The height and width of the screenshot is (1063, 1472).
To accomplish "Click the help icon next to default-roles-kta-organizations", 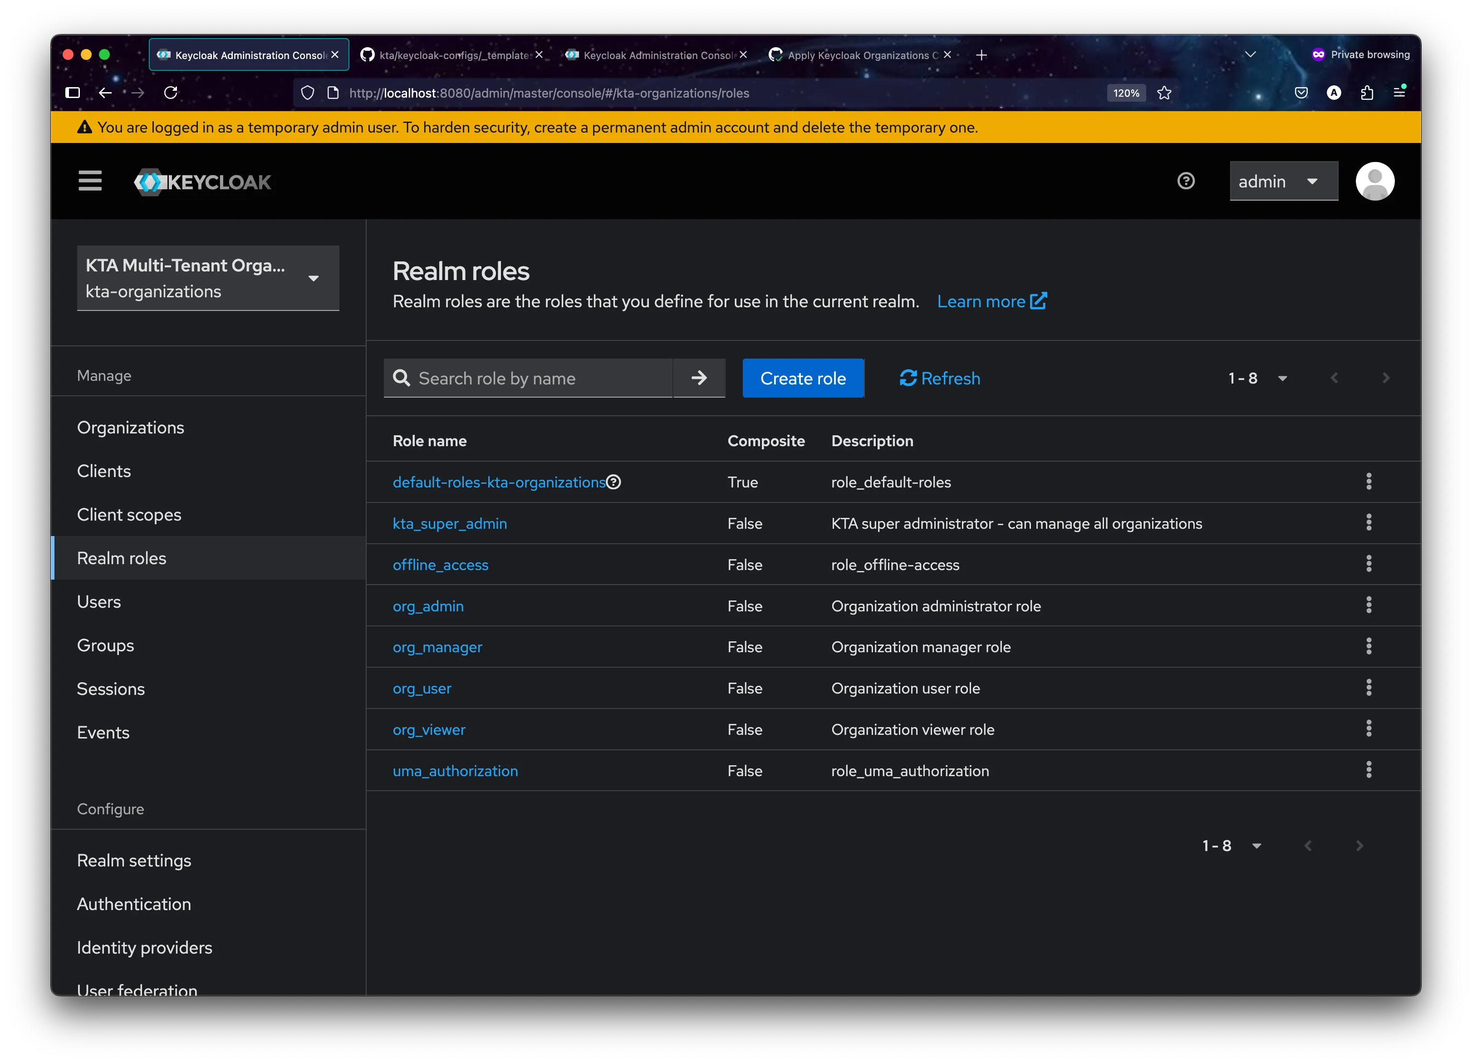I will coord(614,481).
